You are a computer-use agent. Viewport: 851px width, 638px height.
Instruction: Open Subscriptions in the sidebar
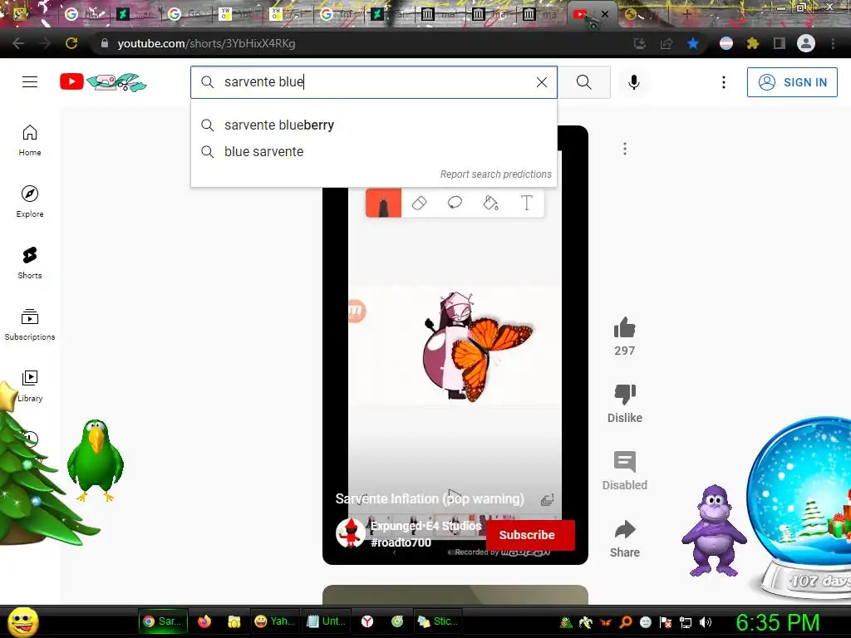(x=30, y=325)
